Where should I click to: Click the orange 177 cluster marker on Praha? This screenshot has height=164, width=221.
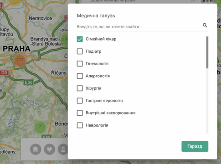pyautogui.click(x=20, y=60)
